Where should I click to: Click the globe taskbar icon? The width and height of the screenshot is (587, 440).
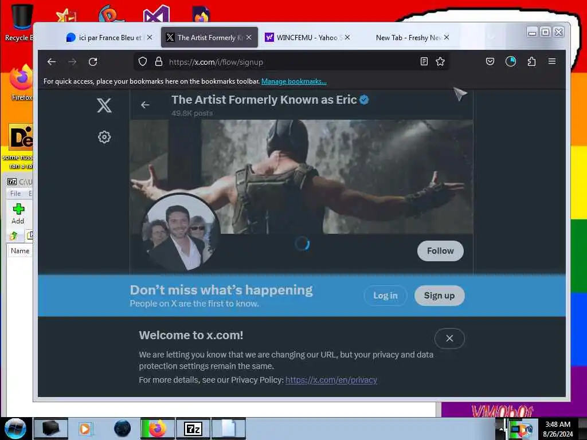click(x=123, y=429)
